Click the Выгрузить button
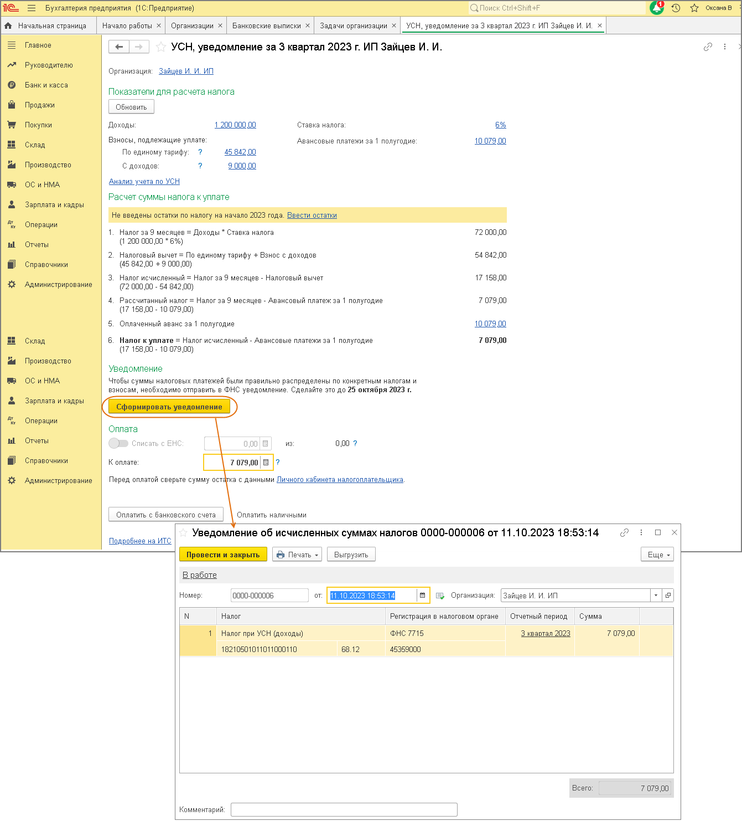This screenshot has height=821, width=742. coord(351,555)
